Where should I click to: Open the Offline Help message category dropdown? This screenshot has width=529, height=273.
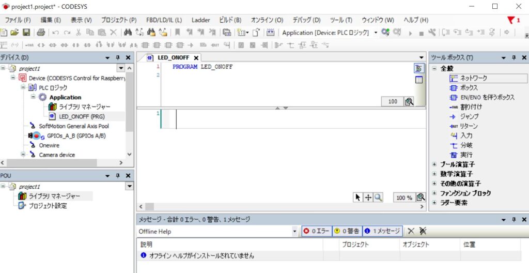pos(294,232)
